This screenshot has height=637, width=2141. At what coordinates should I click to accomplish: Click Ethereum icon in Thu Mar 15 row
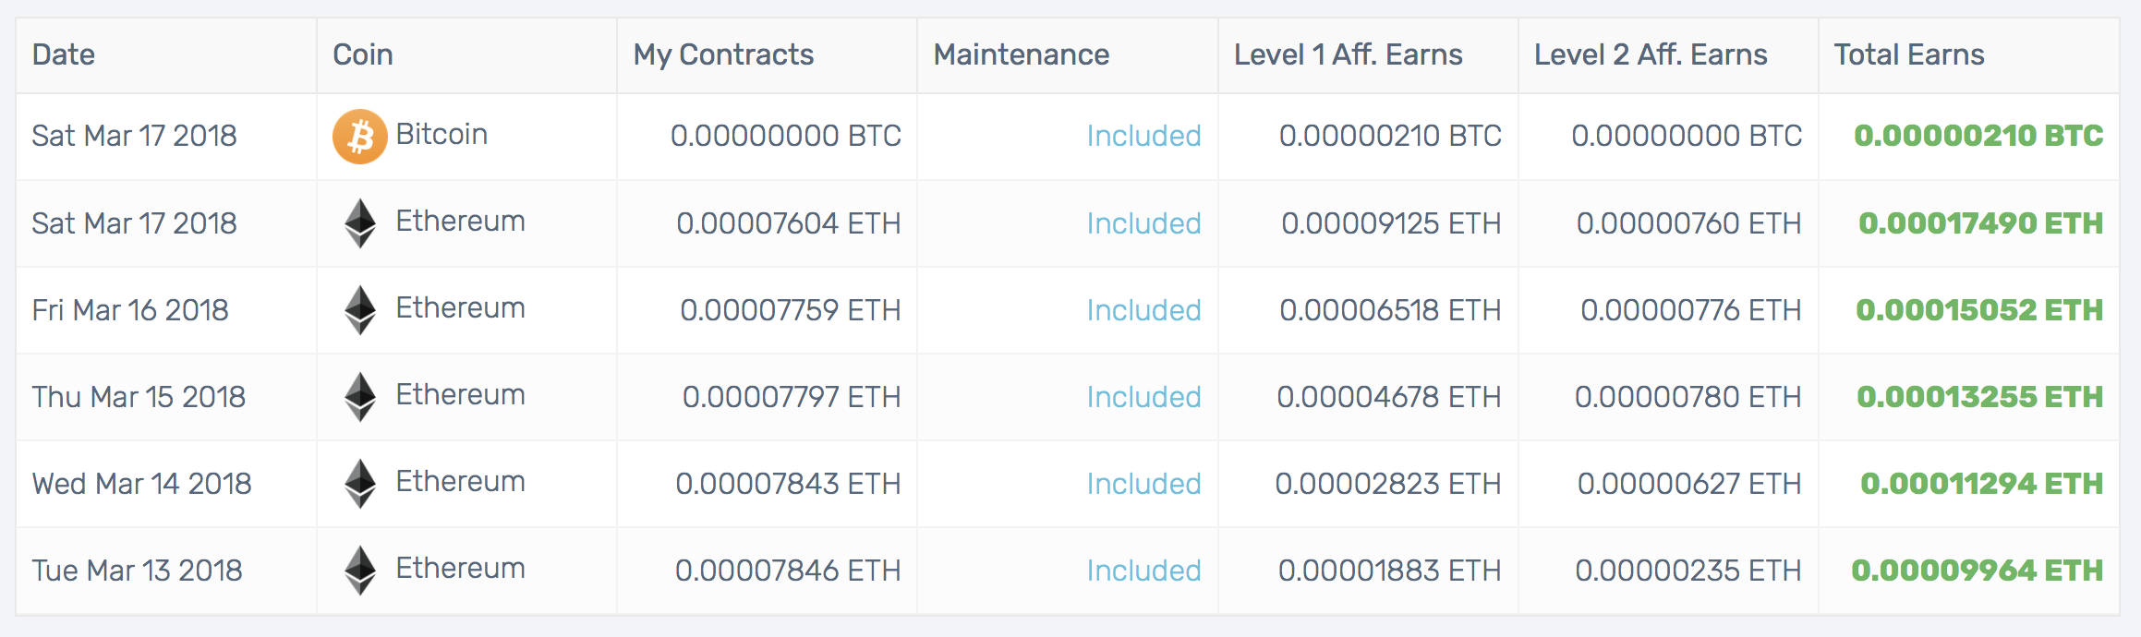click(x=359, y=397)
